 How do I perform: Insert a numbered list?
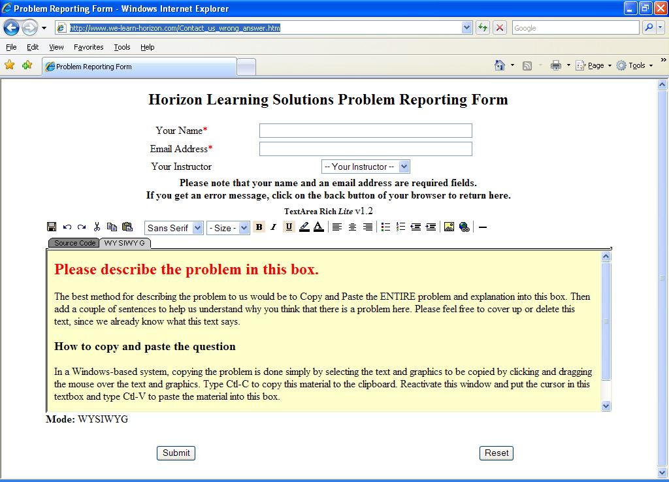[x=400, y=227]
